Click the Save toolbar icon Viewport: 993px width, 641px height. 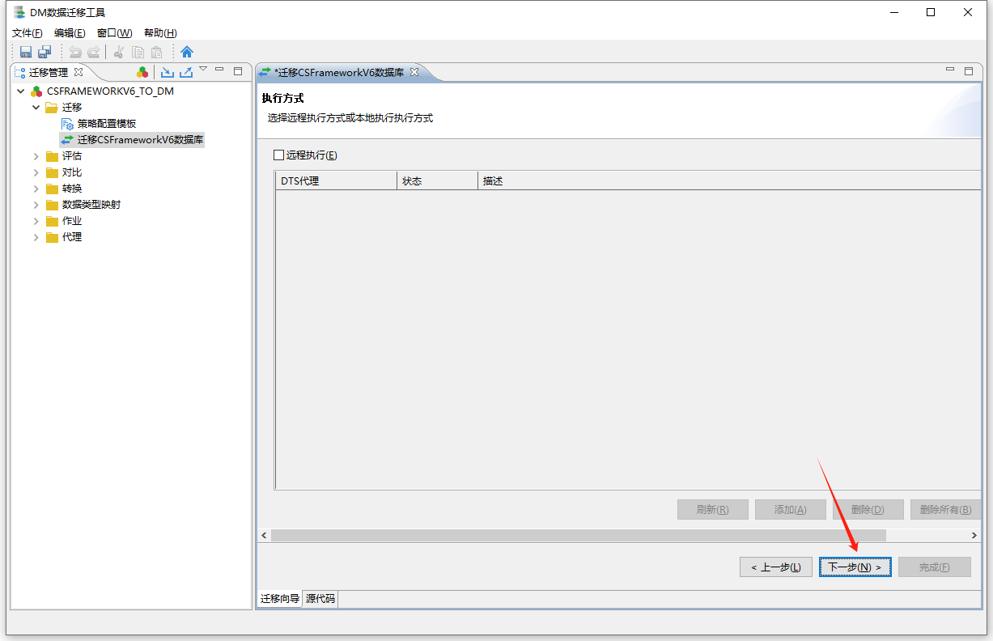[26, 52]
